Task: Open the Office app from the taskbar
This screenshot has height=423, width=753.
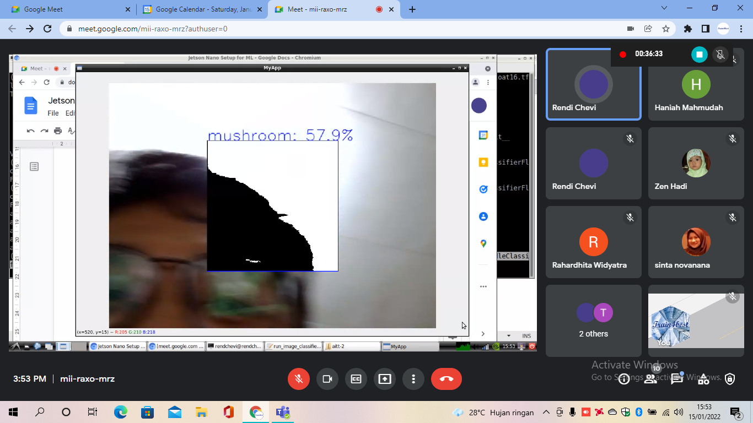Action: [229, 412]
